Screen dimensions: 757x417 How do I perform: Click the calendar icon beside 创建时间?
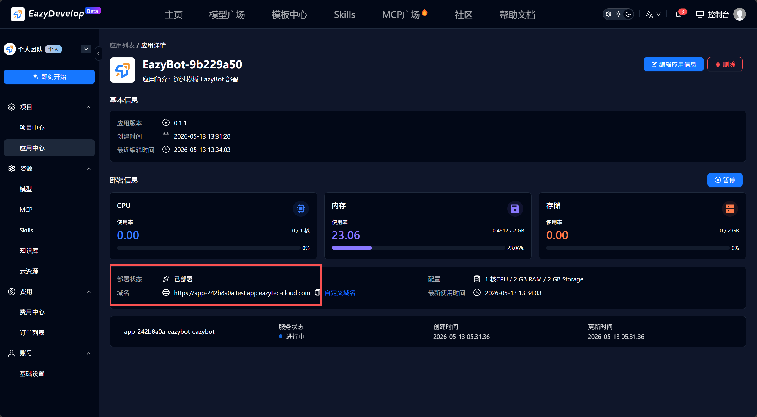pos(166,136)
